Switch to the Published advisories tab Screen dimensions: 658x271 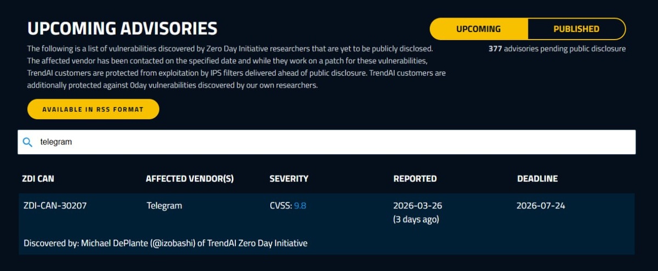click(x=576, y=29)
